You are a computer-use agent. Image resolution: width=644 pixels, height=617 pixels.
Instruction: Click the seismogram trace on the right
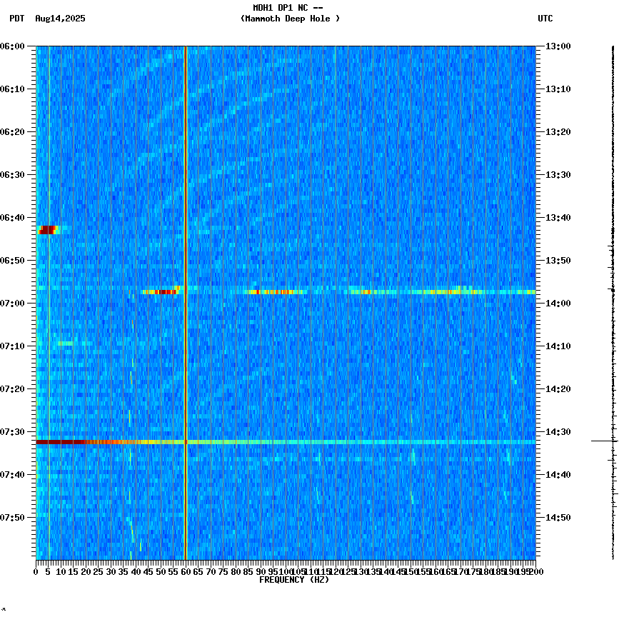pos(613,214)
